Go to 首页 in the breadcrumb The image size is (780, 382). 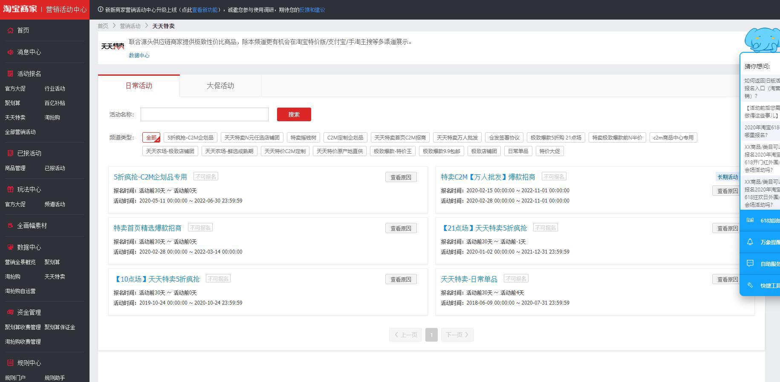(x=103, y=26)
